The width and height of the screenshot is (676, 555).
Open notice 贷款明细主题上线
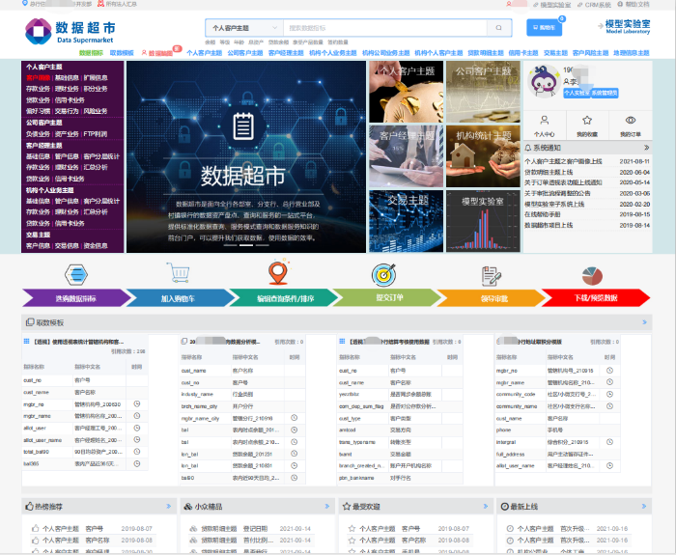tap(549, 172)
